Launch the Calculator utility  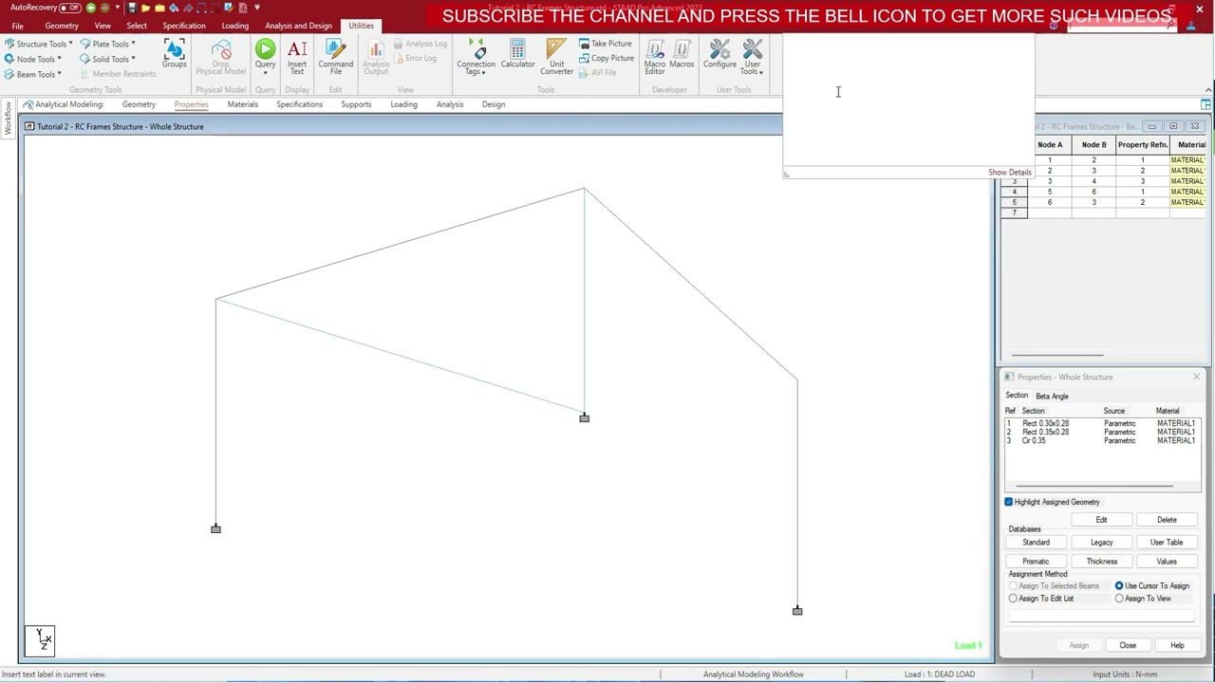click(517, 54)
